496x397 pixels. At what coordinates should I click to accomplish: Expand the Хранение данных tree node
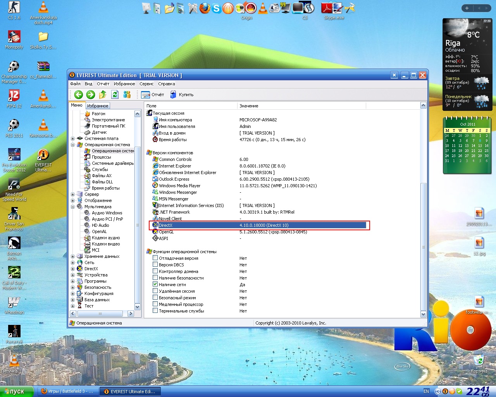click(x=72, y=256)
